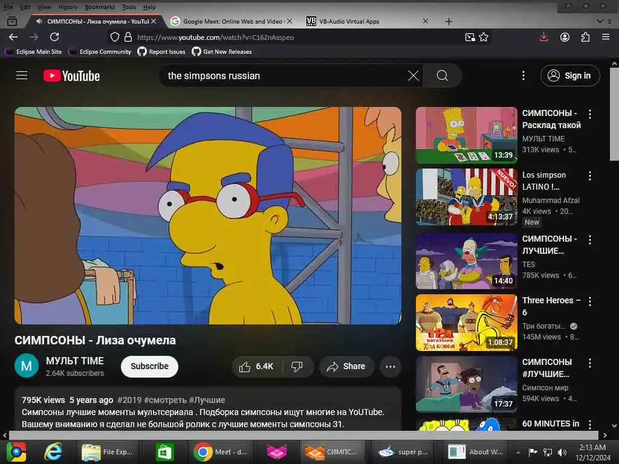This screenshot has width=619, height=464.
Task: Open the extensions puzzle icon
Action: [585, 37]
